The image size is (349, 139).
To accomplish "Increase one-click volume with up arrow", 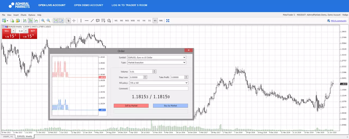I will coord(26,31).
